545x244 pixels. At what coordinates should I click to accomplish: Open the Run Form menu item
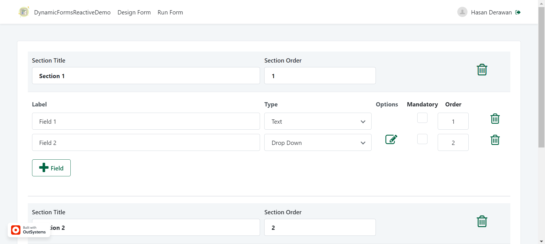[170, 12]
